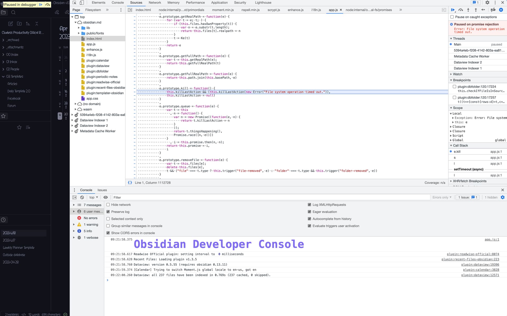507x316 pixels.
Task: Deactivate breakpoints using the slashed breakpoint icon
Action: (x=493, y=10)
